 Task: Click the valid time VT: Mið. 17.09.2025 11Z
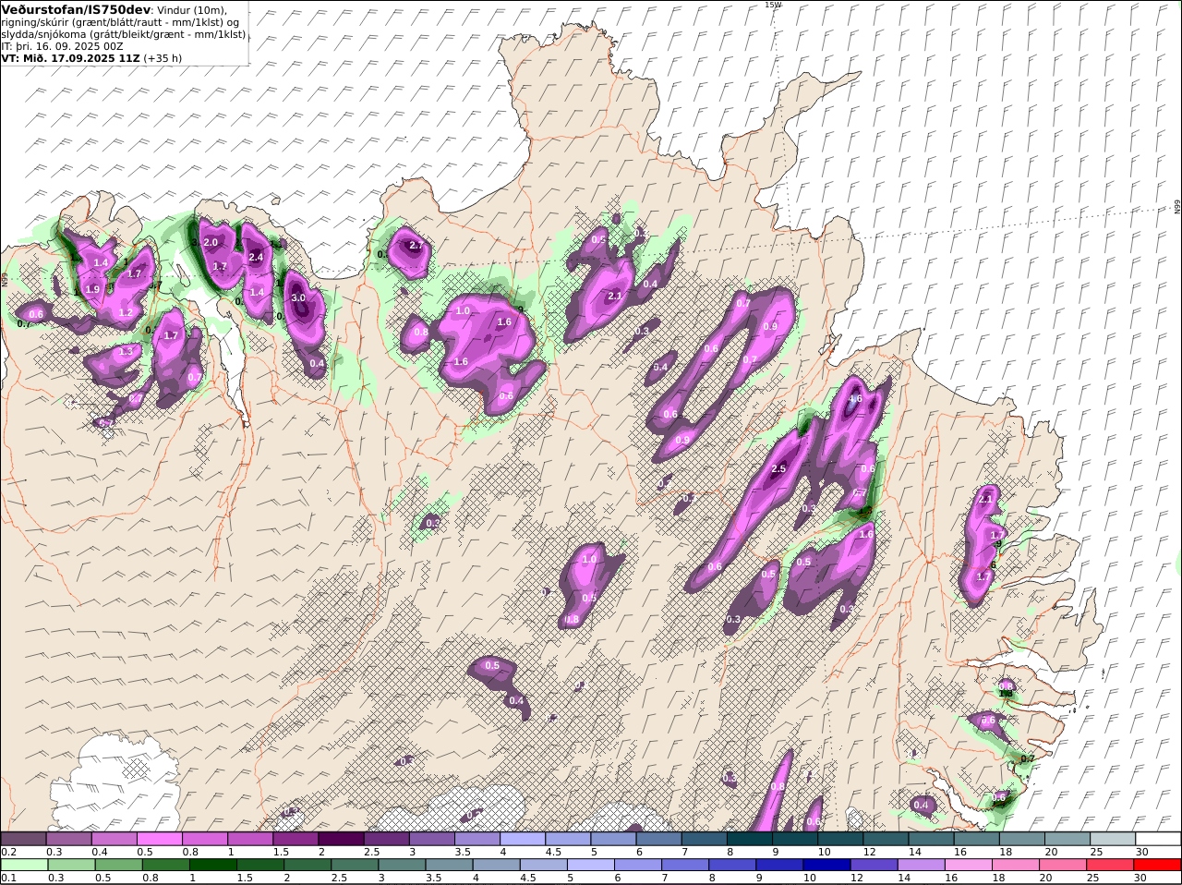(x=70, y=58)
